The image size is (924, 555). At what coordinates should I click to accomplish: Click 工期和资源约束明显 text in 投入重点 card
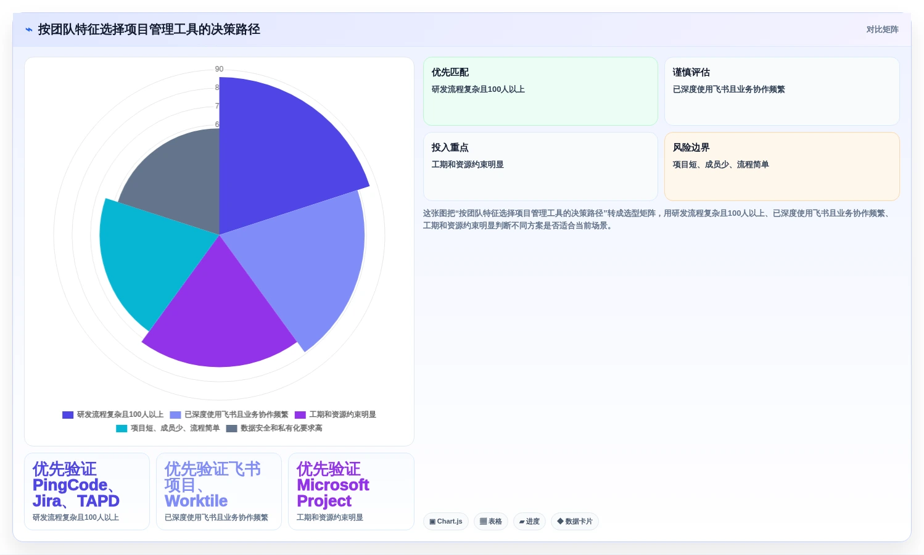(x=468, y=165)
